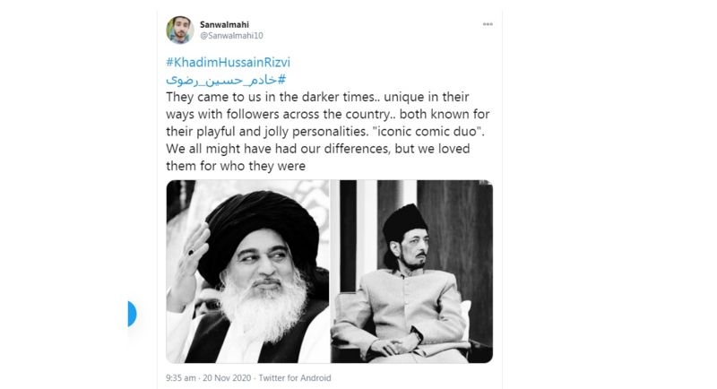Open the #KhadimHussainRizvi hashtag
Image resolution: width=717 pixels, height=389 pixels.
tap(229, 62)
